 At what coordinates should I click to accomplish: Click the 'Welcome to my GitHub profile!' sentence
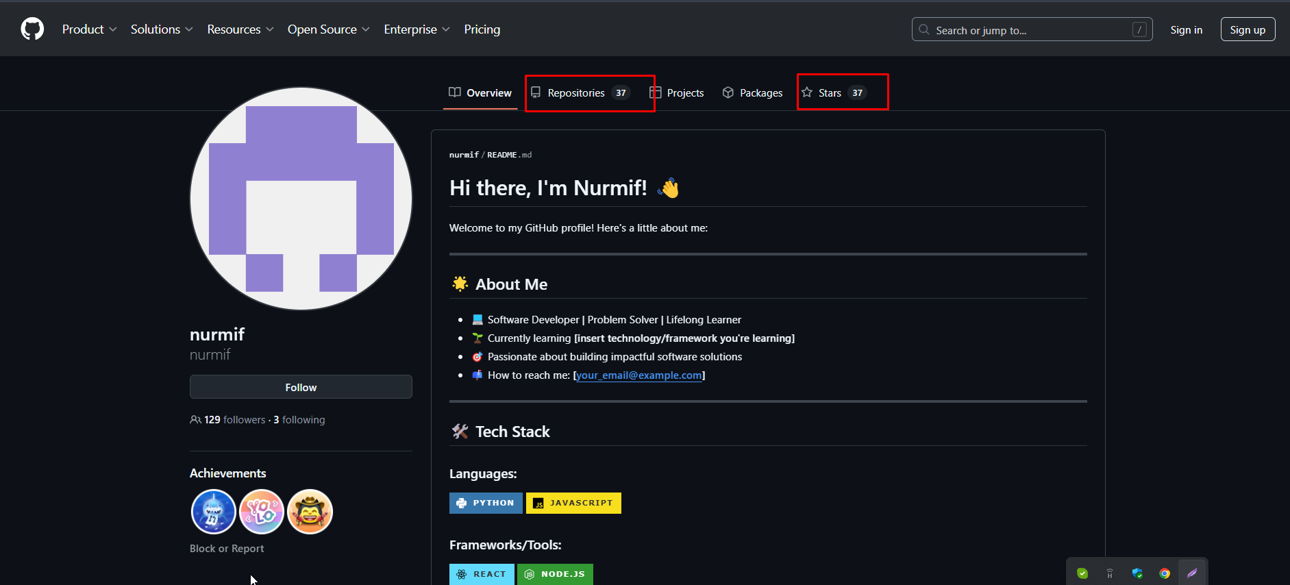pyautogui.click(x=578, y=228)
